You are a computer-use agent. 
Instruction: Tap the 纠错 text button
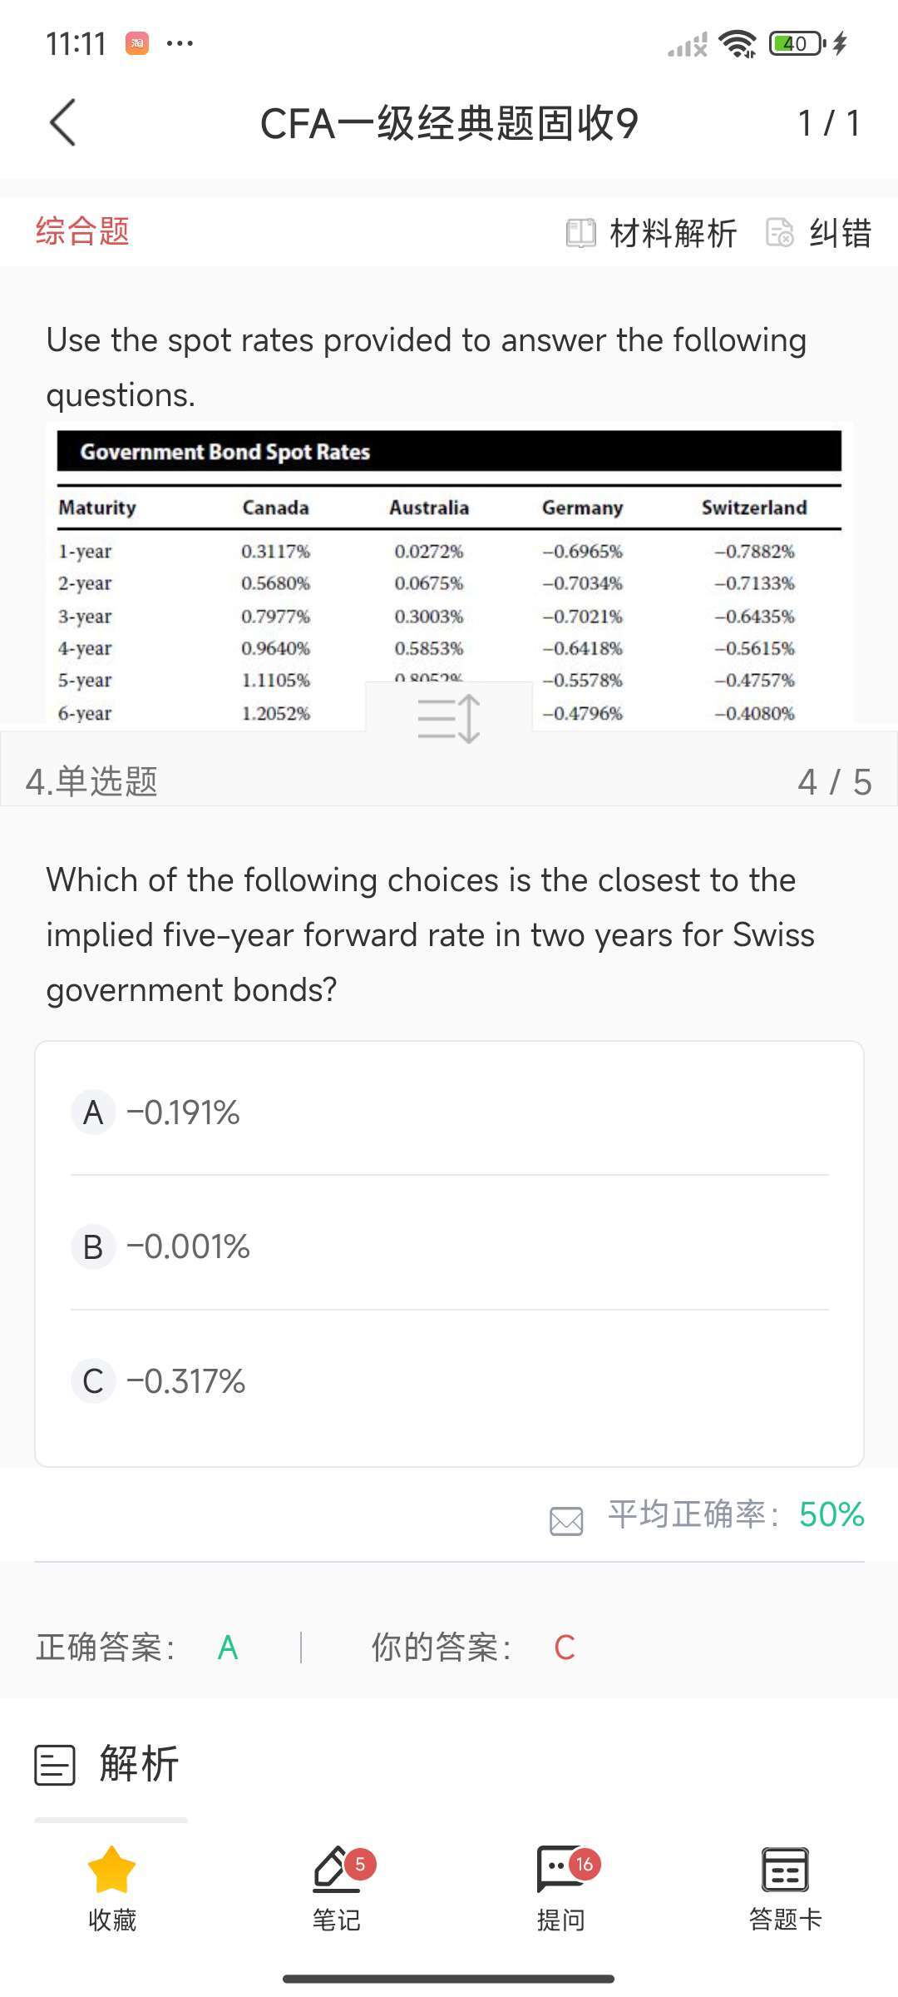pos(840,233)
